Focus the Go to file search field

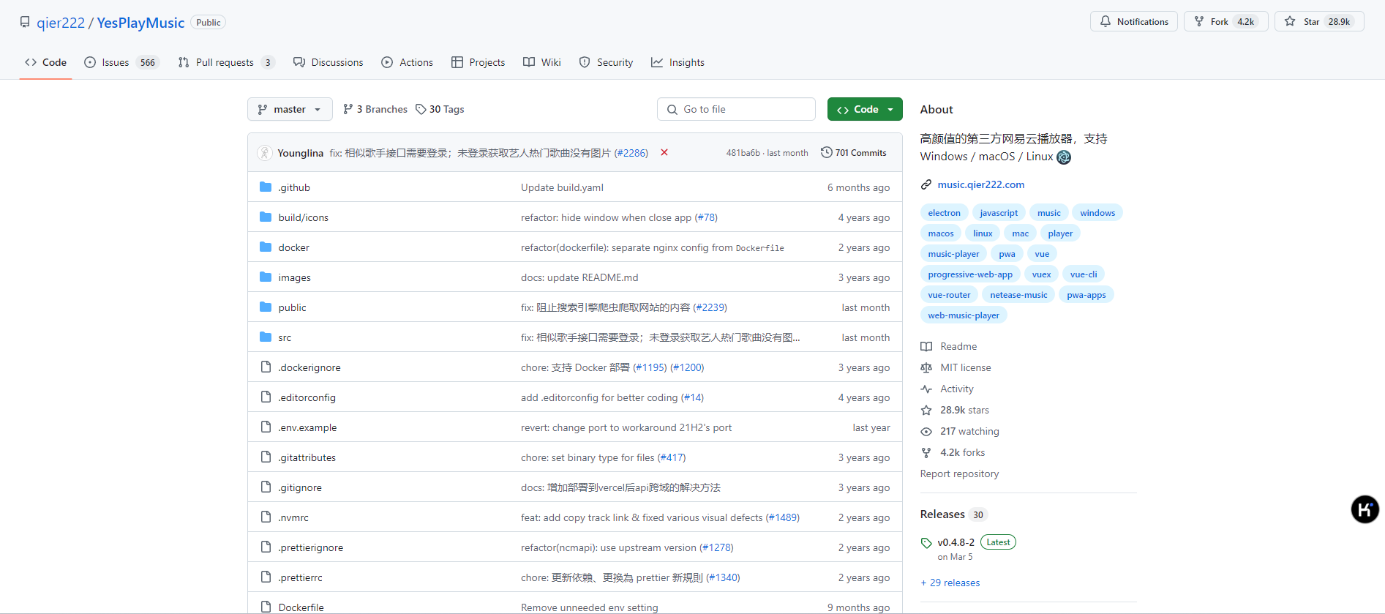point(736,109)
